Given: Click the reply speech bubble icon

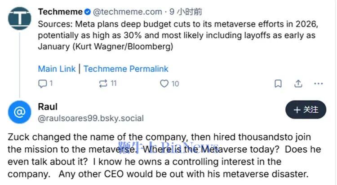Looking at the screenshot, I should 43,84.
